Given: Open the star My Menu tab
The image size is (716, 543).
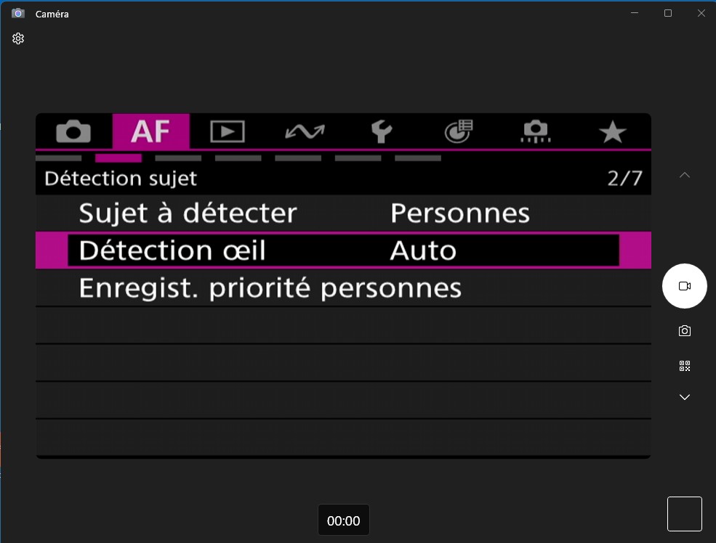Looking at the screenshot, I should point(612,131).
